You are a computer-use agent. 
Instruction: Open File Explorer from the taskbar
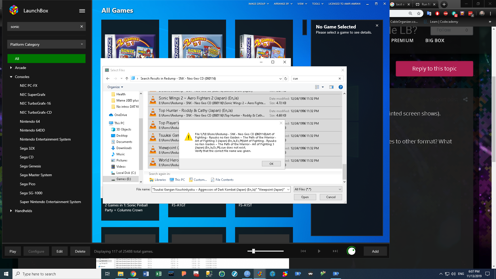(x=121, y=274)
